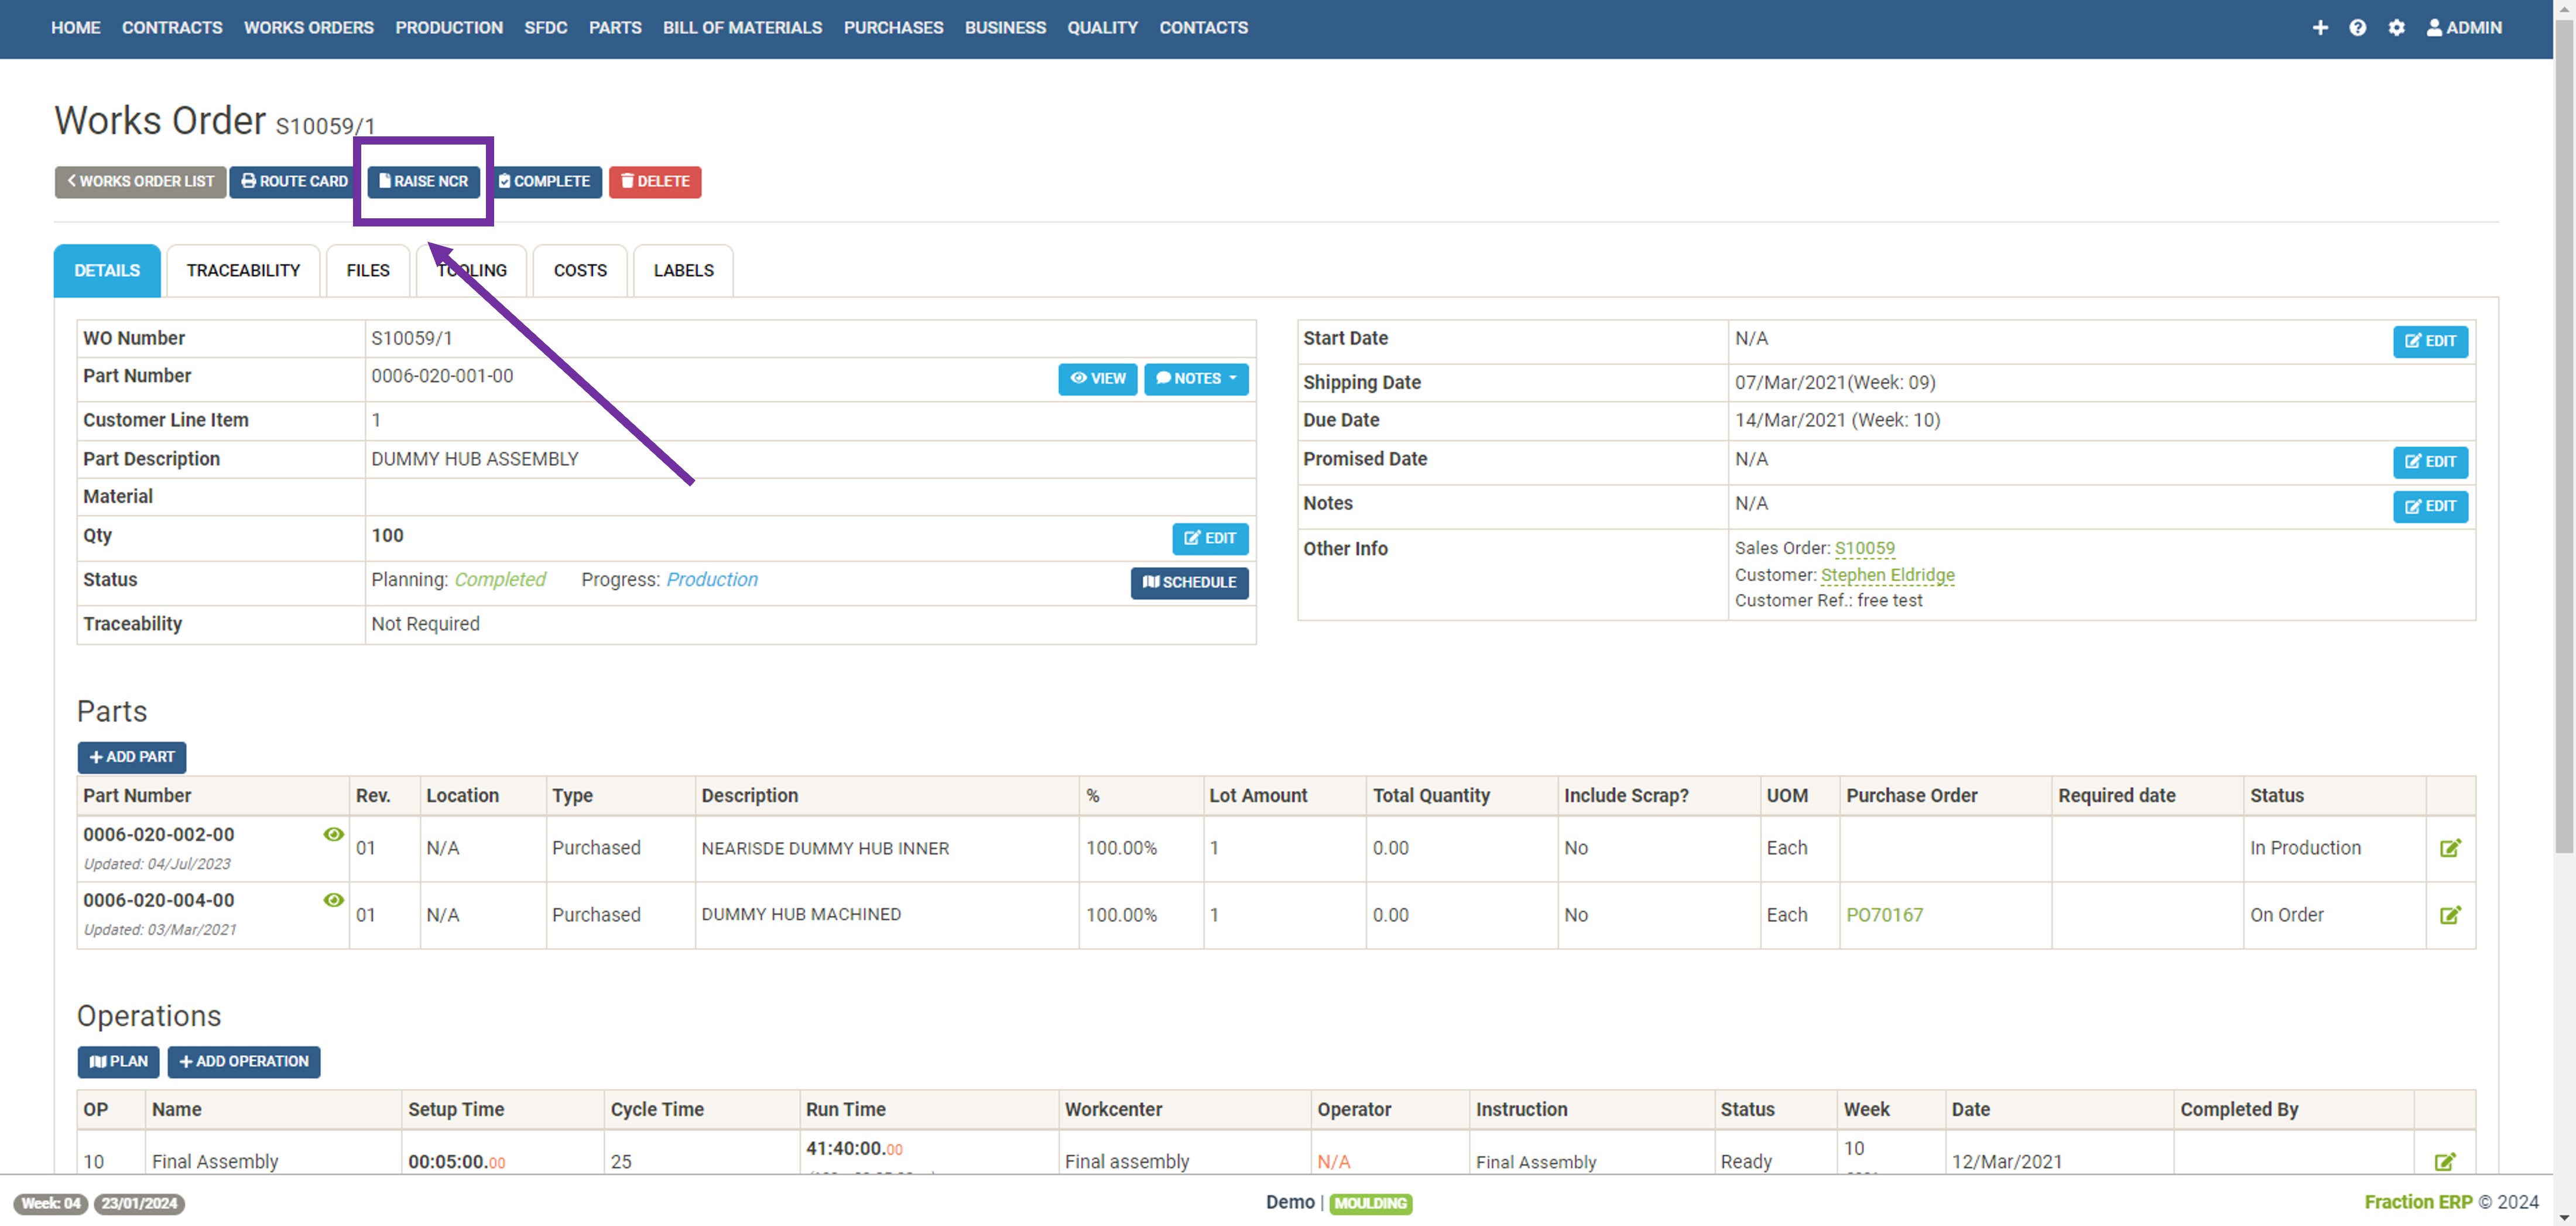
Task: Switch to the COSTS tab
Action: [x=580, y=270]
